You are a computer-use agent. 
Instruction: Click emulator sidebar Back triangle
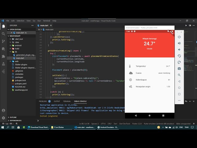tap(179, 81)
